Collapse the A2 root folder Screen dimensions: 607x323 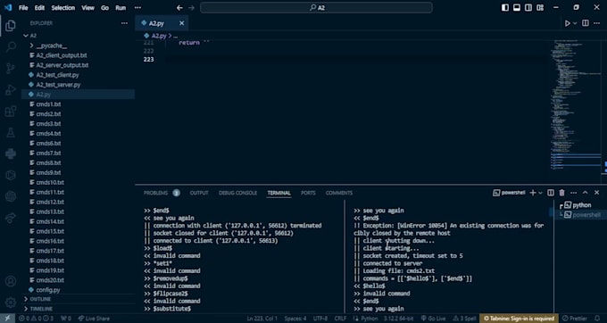click(x=26, y=36)
